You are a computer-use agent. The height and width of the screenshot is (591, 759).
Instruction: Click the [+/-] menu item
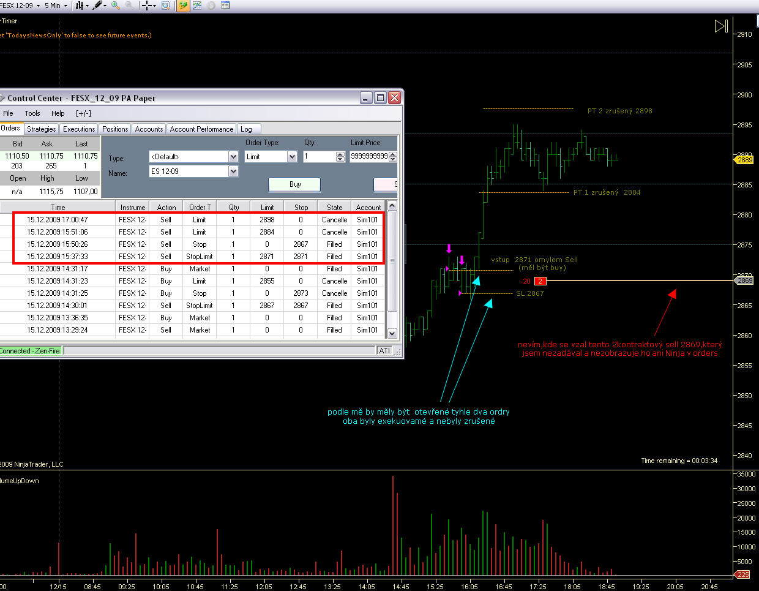(83, 113)
